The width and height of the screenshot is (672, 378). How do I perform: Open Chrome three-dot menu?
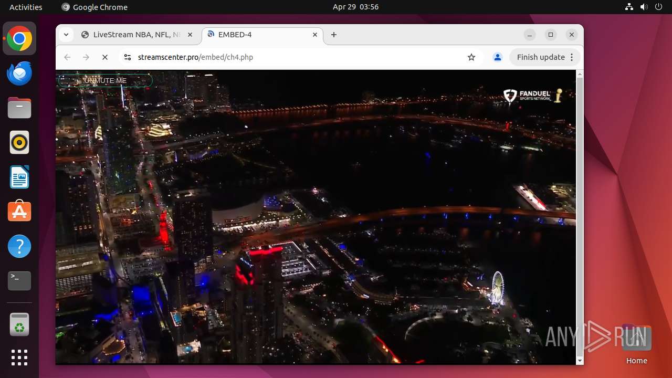pos(572,57)
